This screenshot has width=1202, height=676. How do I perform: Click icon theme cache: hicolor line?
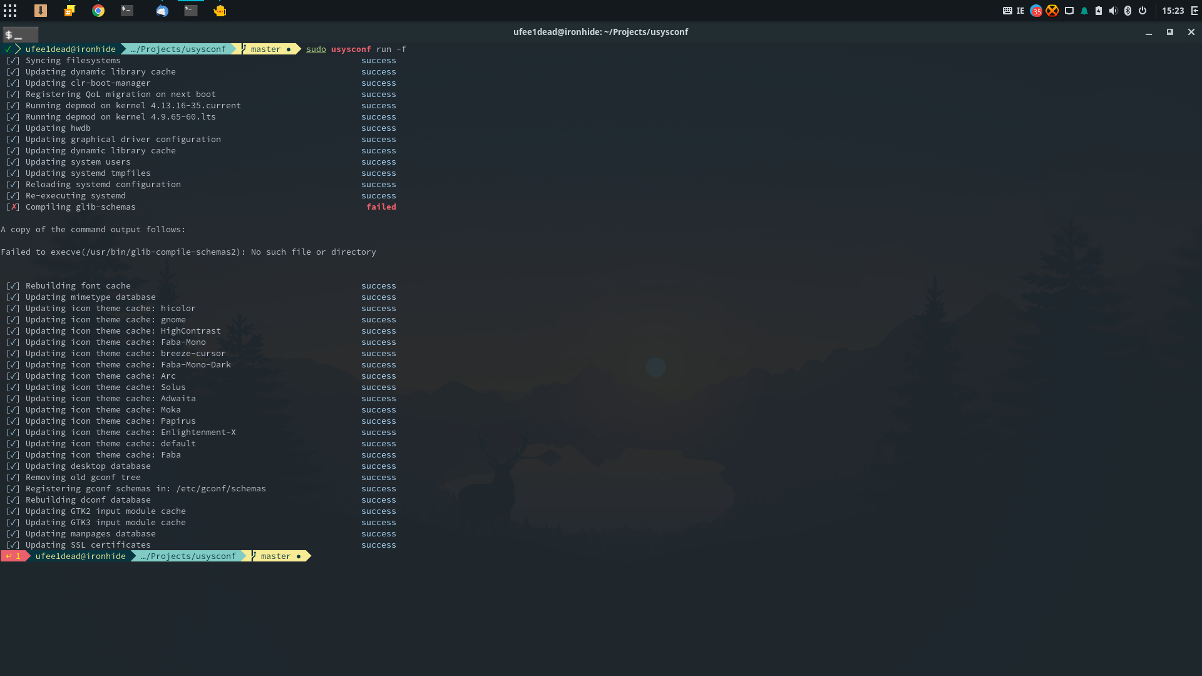(111, 308)
